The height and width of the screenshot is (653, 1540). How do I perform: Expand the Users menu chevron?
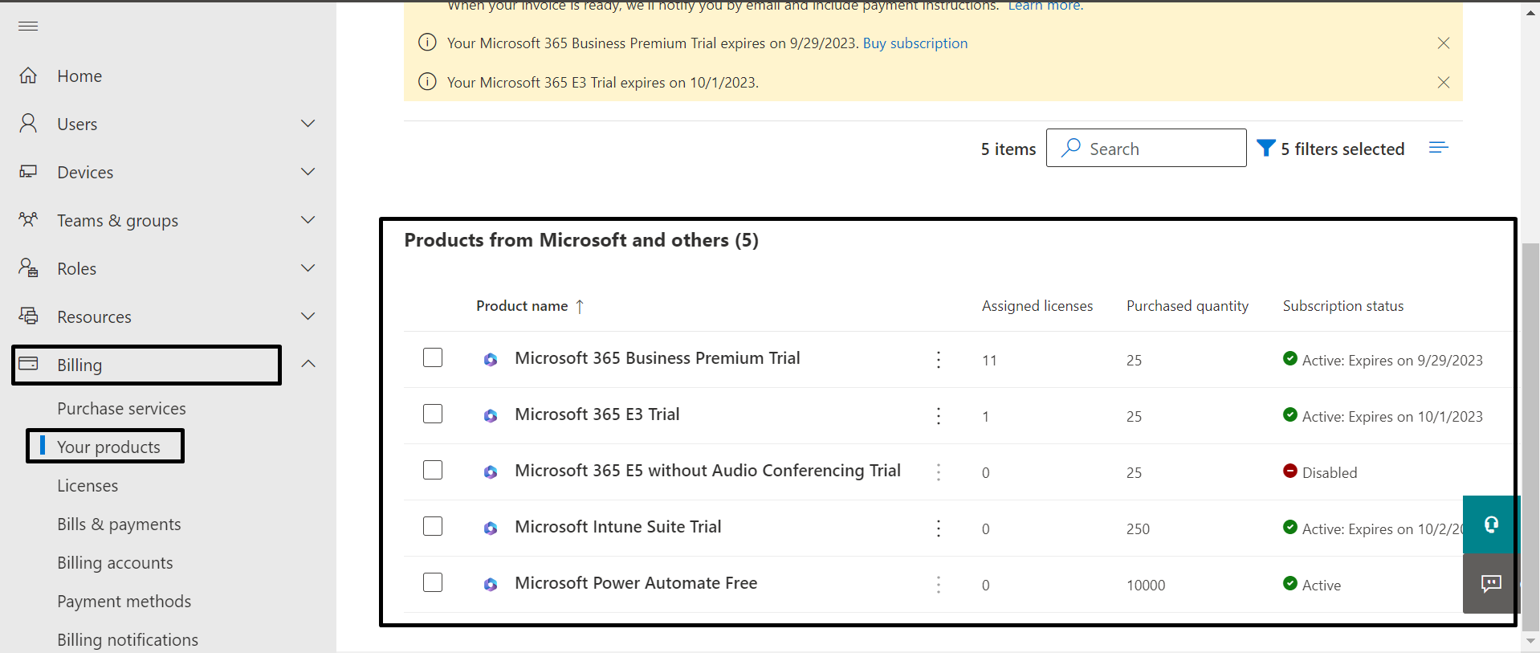308,123
